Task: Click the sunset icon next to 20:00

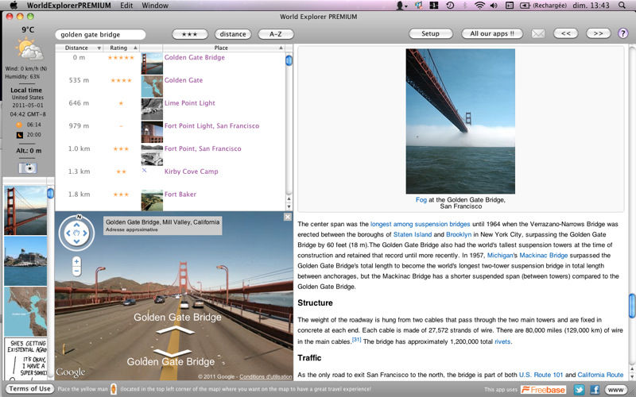Action: (x=19, y=135)
